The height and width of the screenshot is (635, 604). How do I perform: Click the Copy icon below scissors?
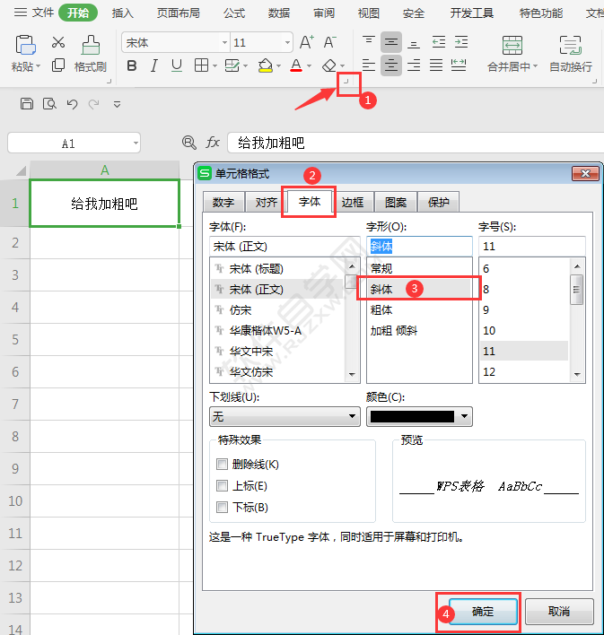point(58,65)
